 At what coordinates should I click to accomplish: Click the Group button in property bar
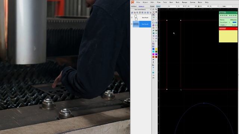[x=158, y=6]
